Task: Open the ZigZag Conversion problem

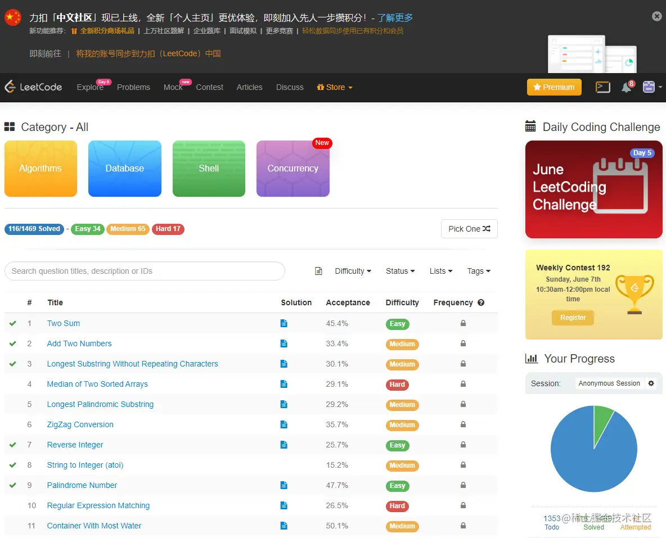Action: point(80,424)
